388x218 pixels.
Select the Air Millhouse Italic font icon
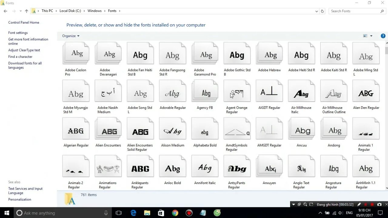301,91
